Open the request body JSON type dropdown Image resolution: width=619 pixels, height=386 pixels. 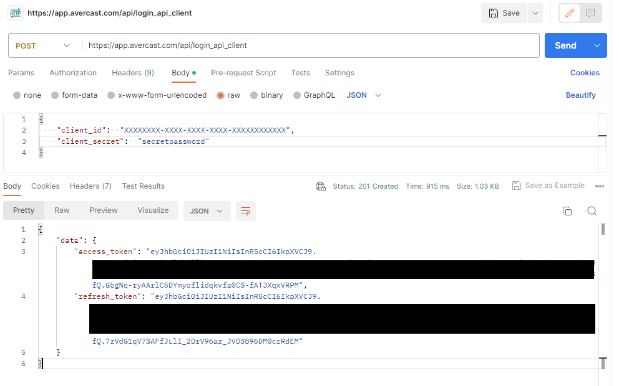click(364, 95)
